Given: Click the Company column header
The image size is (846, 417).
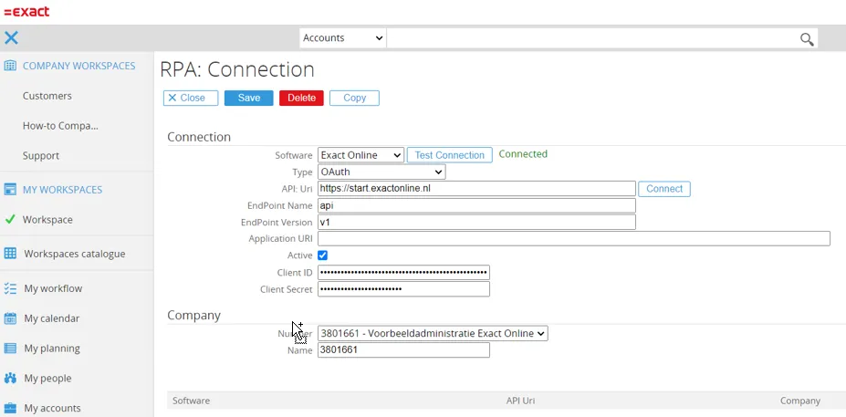Looking at the screenshot, I should tap(800, 401).
